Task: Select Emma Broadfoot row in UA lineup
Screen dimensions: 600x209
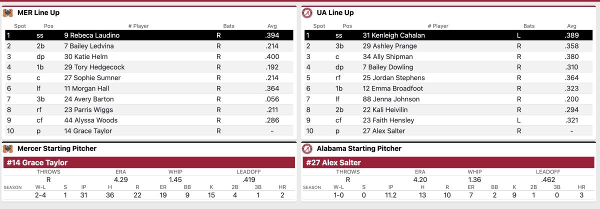Action: tap(449, 88)
